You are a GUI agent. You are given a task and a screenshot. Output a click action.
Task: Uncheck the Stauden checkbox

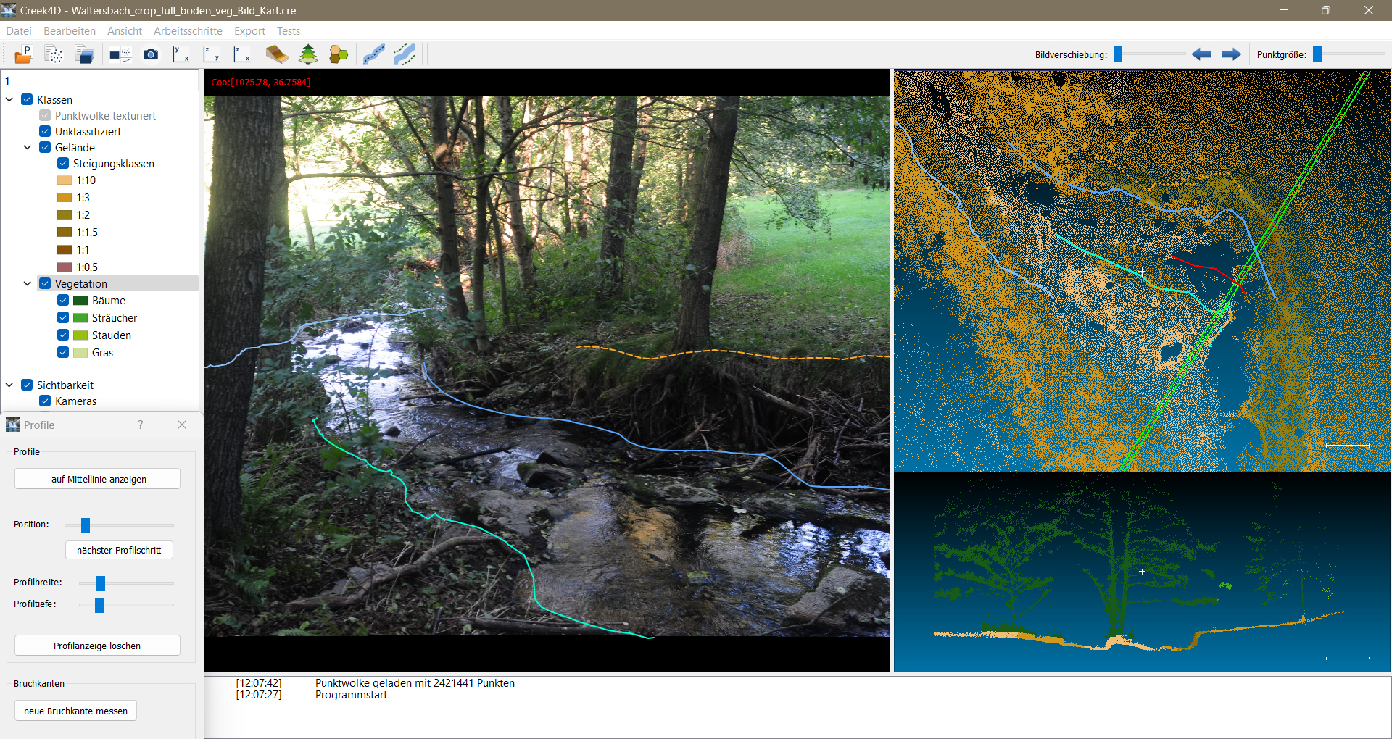pyautogui.click(x=63, y=335)
